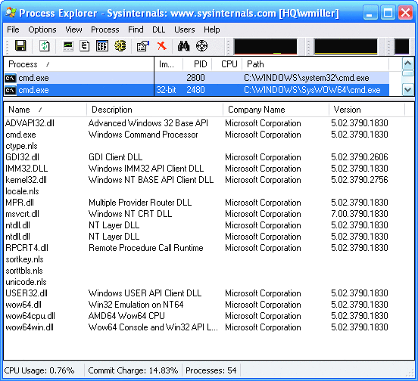The image size is (418, 381).
Task: Click the Process column header sort arrow
Action: pyautogui.click(x=48, y=64)
